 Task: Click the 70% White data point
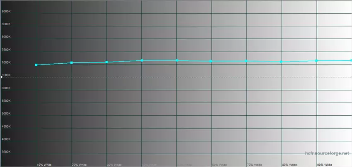pyautogui.click(x=246, y=61)
